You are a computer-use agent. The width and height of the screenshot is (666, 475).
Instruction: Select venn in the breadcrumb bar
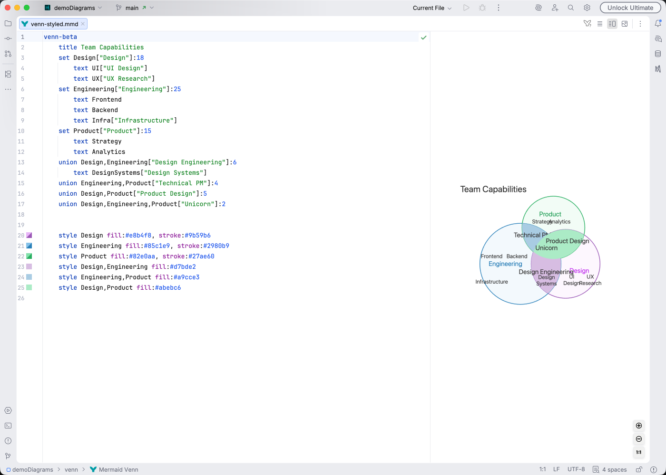tap(71, 469)
